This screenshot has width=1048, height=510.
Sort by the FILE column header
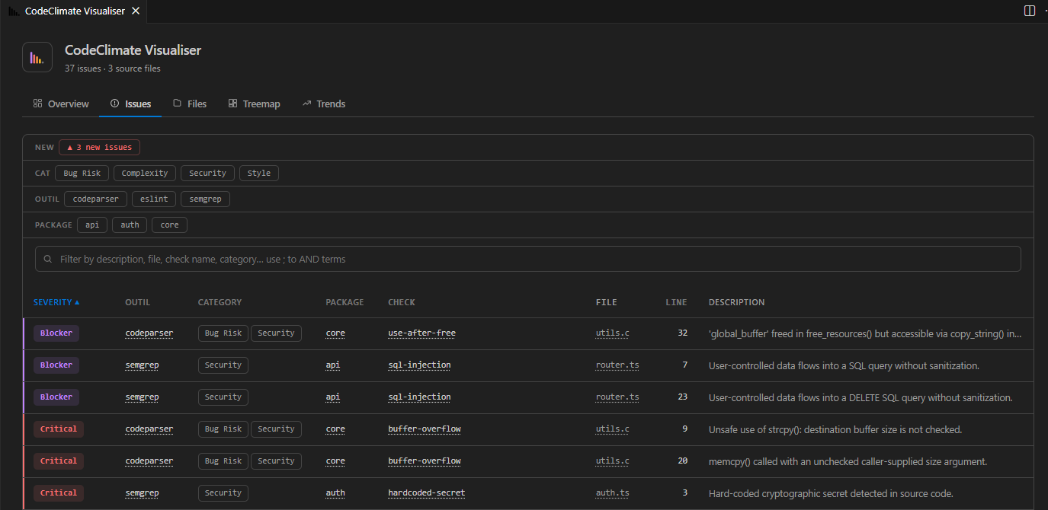tap(607, 302)
